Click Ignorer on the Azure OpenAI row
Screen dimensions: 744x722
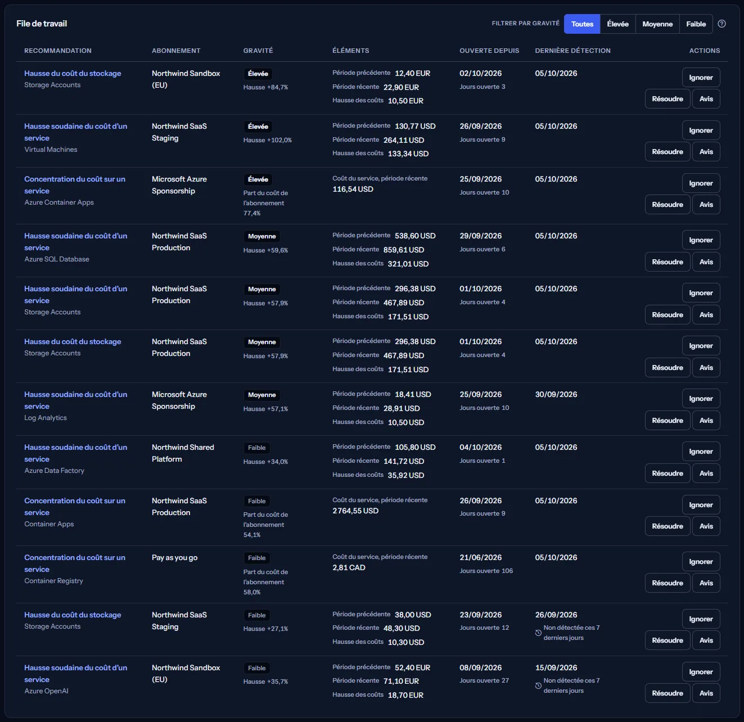click(701, 672)
